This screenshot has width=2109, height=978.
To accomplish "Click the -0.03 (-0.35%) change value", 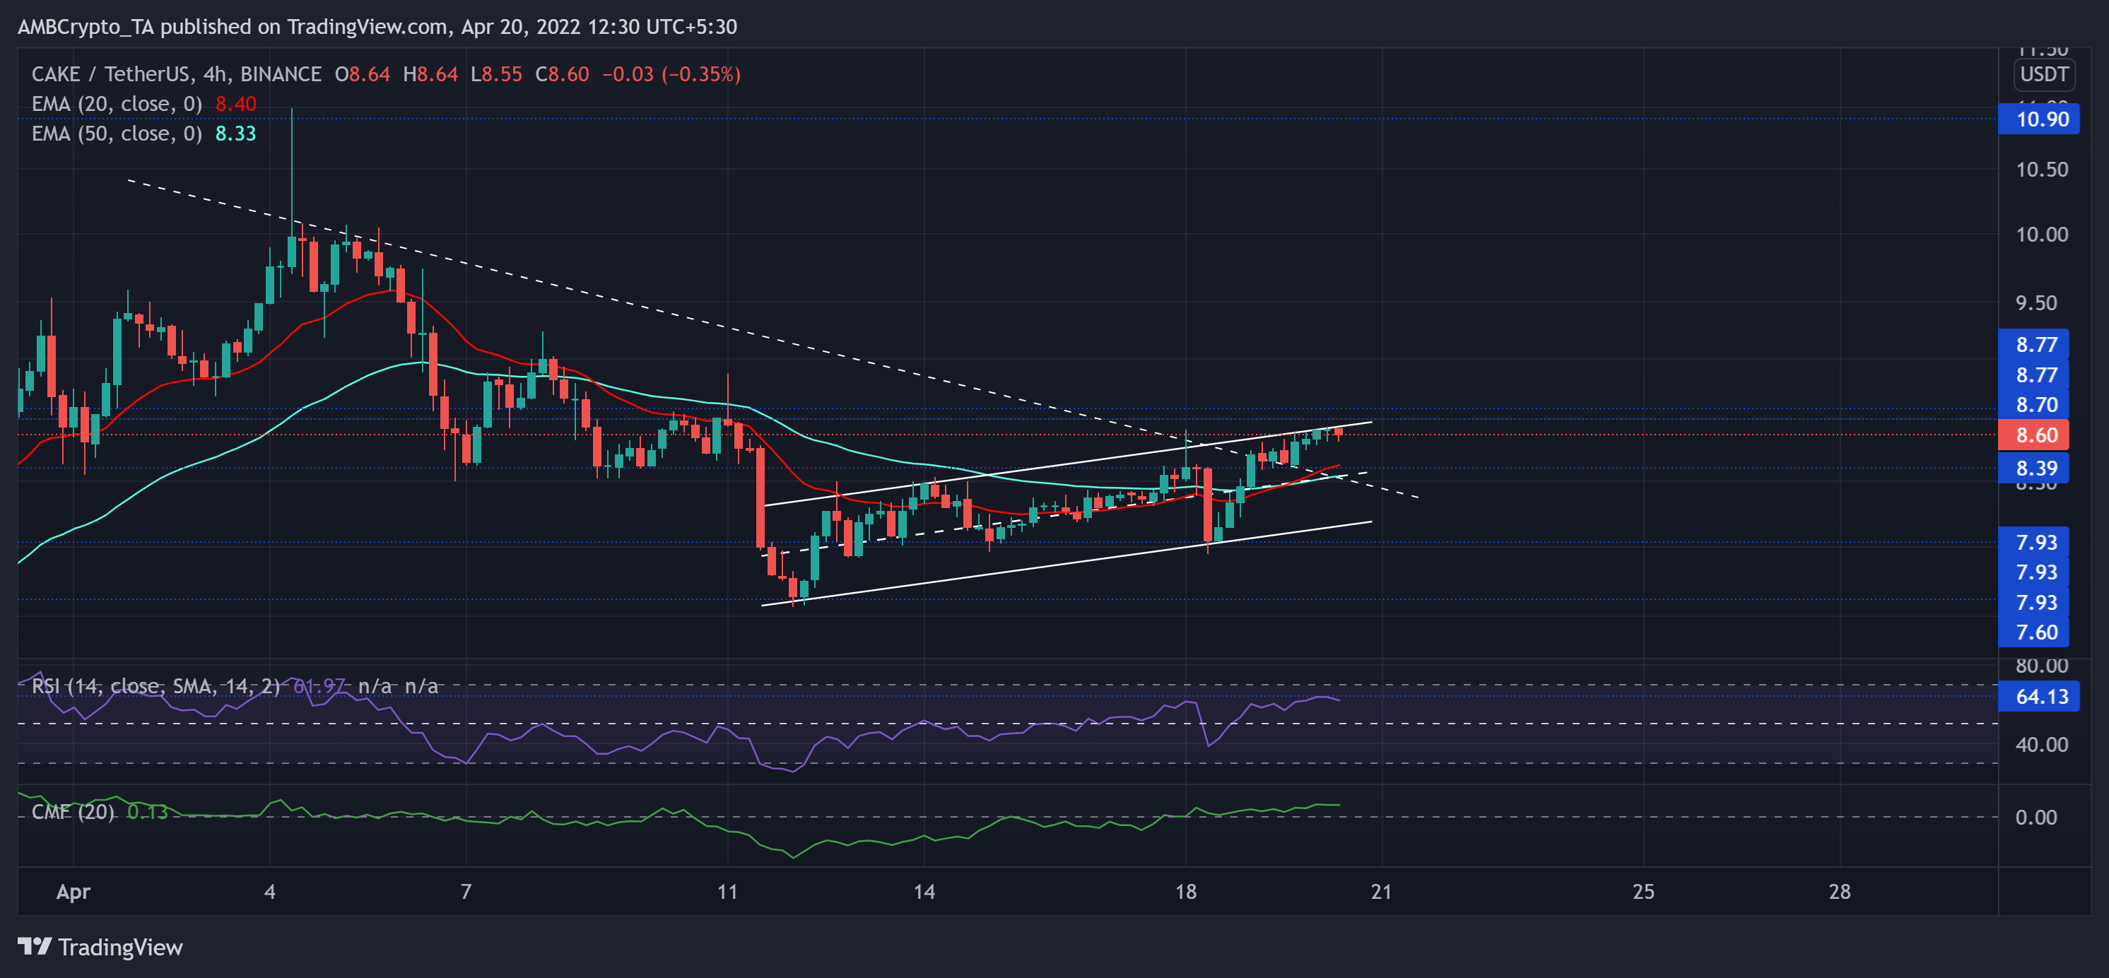I will pos(671,74).
